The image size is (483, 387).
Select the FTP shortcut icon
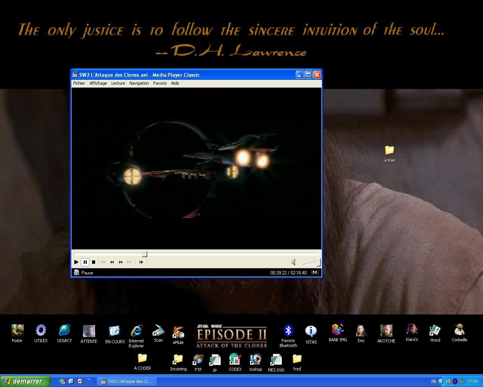coord(198,363)
